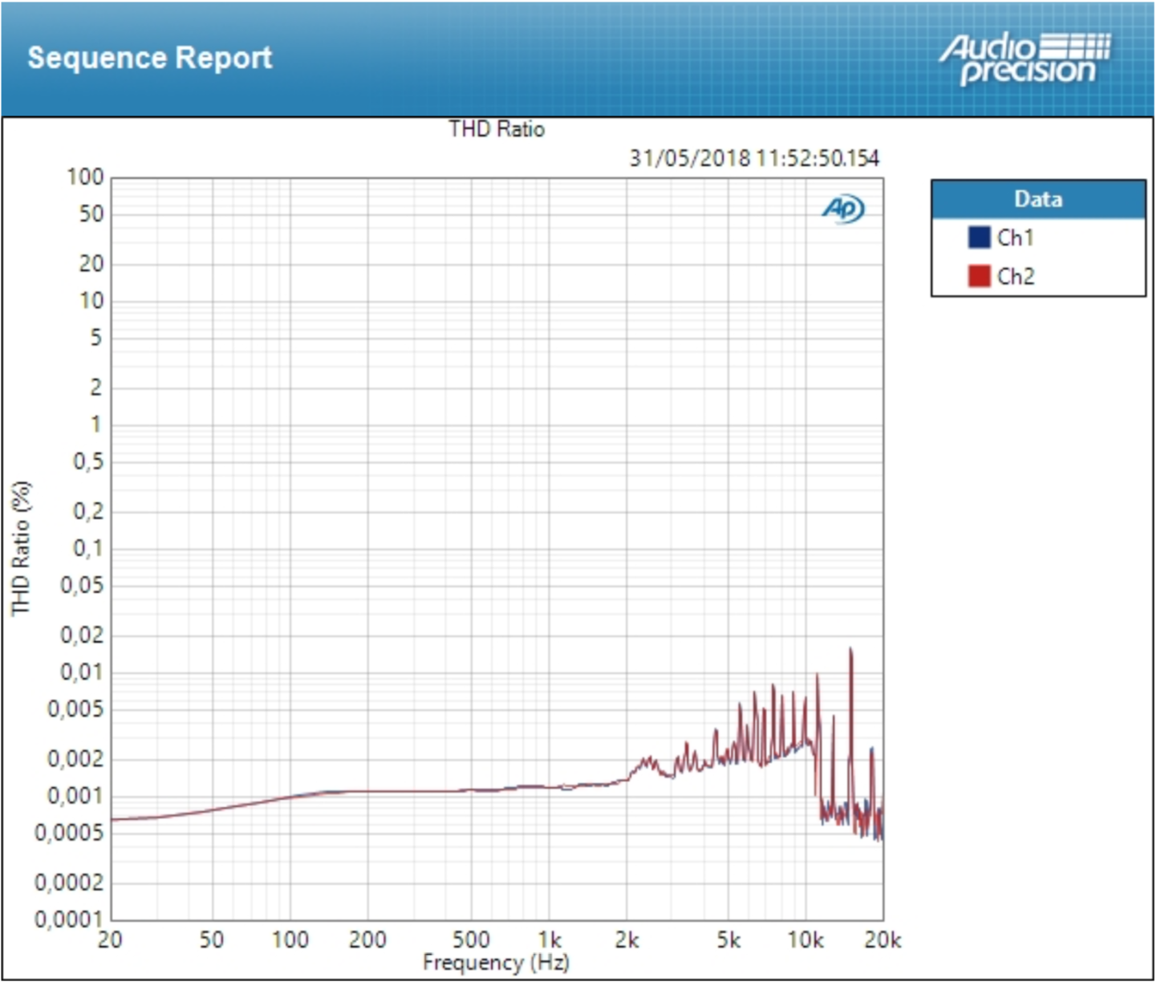Click the THD Ratio graph title
Viewport: 1157px width, 982px height.
[496, 129]
